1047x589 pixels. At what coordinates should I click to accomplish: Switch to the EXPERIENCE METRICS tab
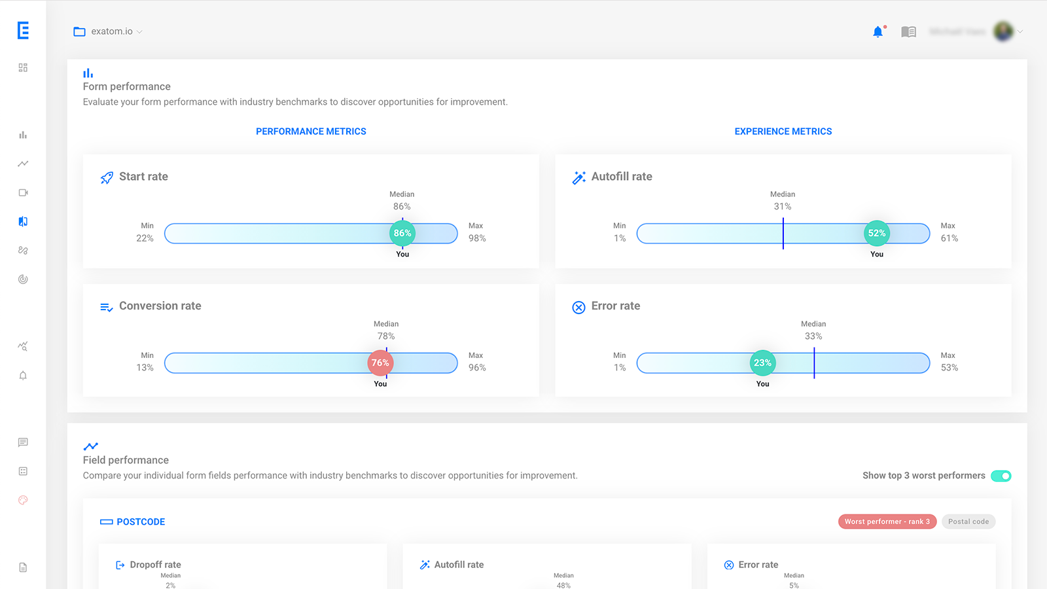[783, 132]
